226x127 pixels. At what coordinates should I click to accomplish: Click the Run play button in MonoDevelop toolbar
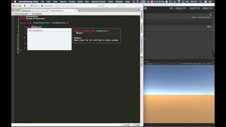[25, 6]
